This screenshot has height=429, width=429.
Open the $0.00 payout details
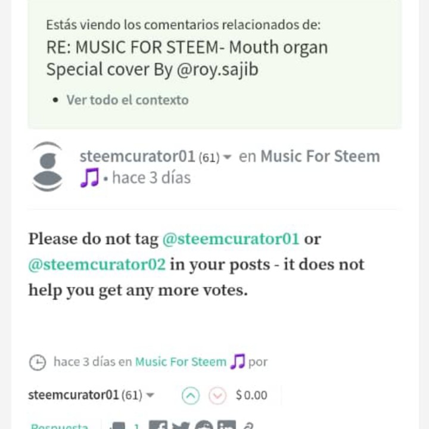pos(251,395)
